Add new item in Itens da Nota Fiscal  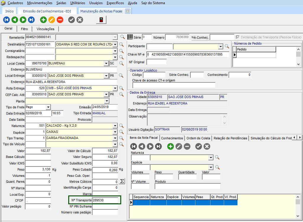click(171, 146)
